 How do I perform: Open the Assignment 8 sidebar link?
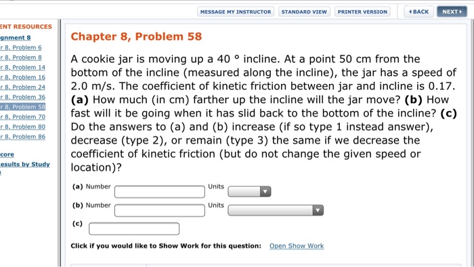[16, 37]
